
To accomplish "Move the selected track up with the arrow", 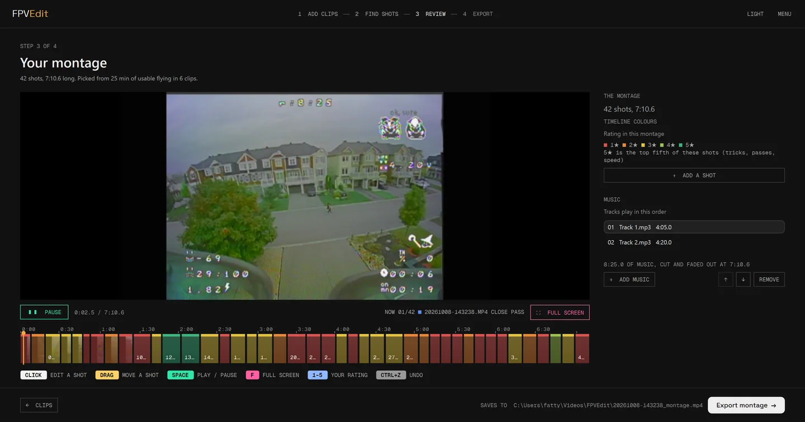I will [x=726, y=279].
